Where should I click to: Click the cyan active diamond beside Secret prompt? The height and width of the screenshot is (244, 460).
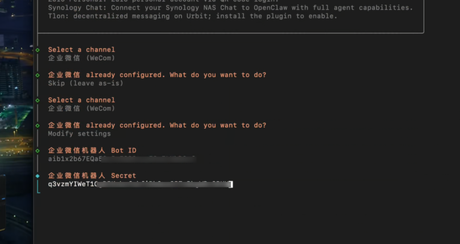click(x=37, y=176)
